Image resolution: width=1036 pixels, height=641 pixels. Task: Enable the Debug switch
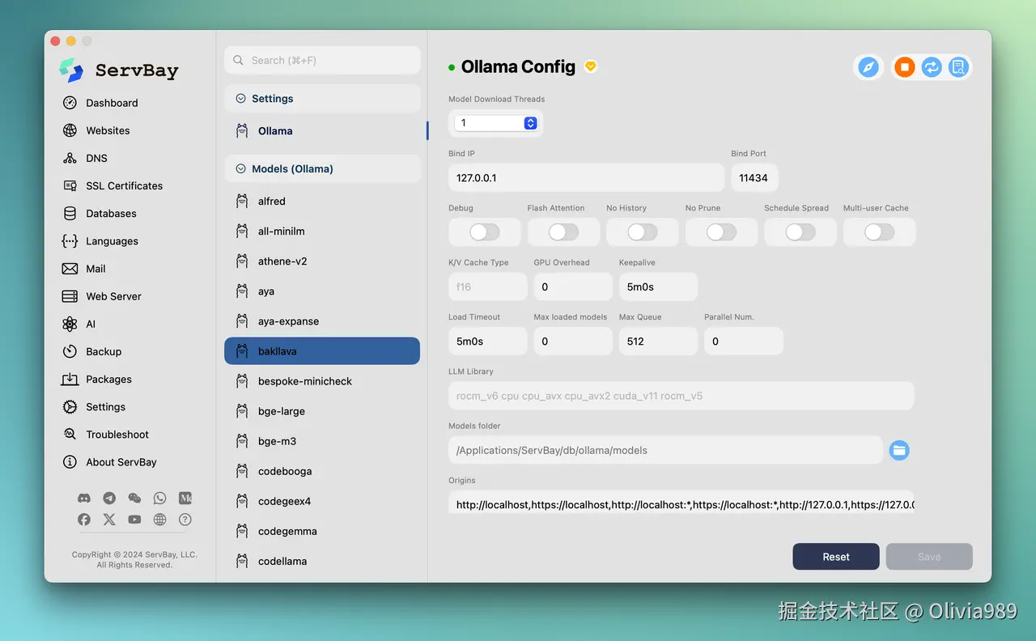pos(485,232)
